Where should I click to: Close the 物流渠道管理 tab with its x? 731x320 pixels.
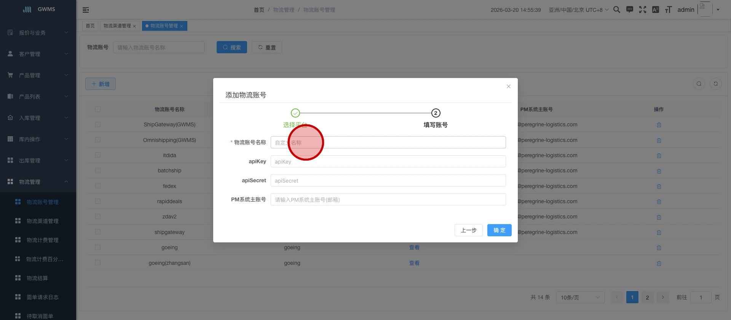pos(134,26)
